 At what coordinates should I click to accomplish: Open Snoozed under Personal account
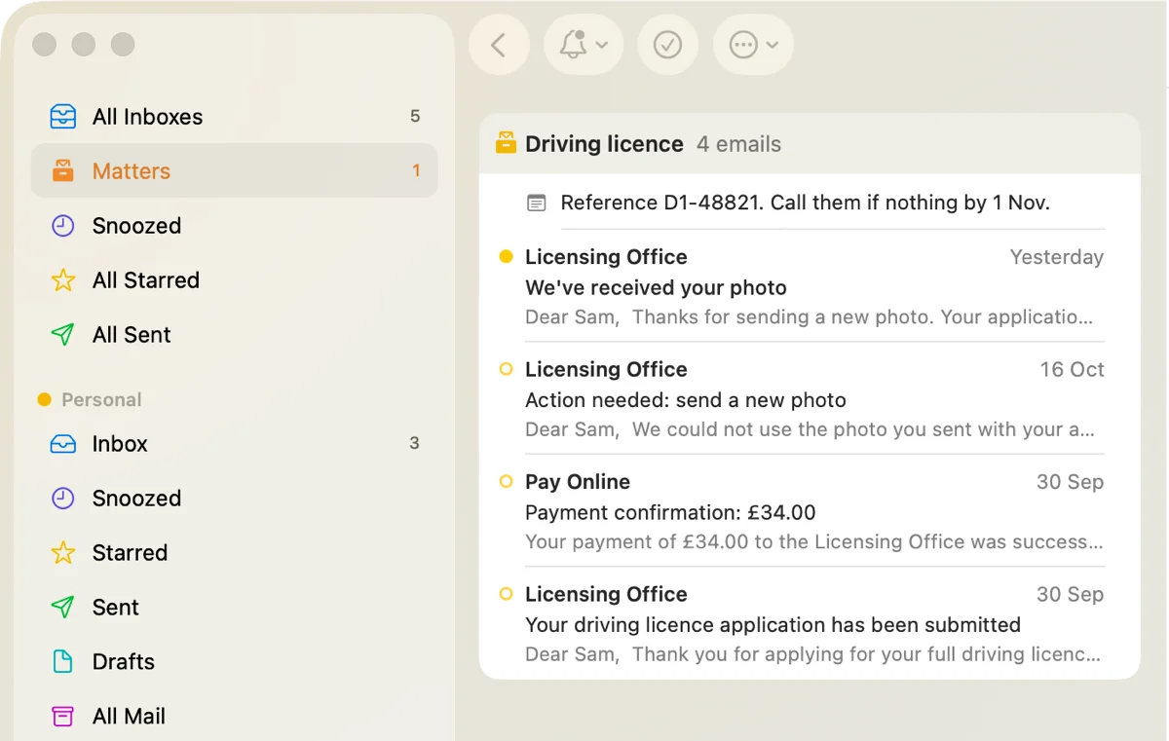tap(235, 499)
